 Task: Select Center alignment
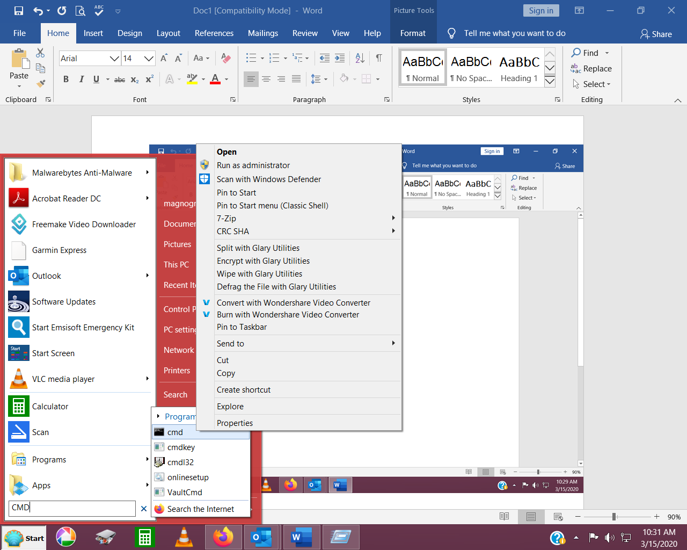point(266,79)
